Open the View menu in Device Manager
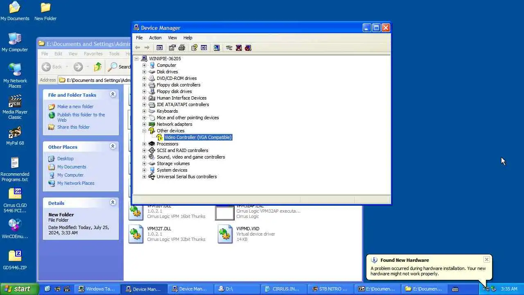 (172, 38)
